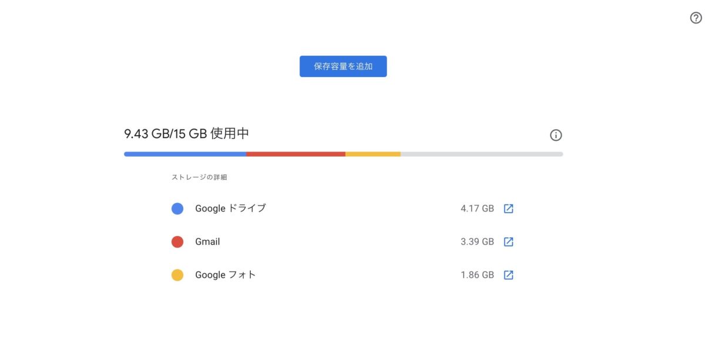Click the yellow segment of storage bar
The height and width of the screenshot is (340, 705).
point(373,154)
